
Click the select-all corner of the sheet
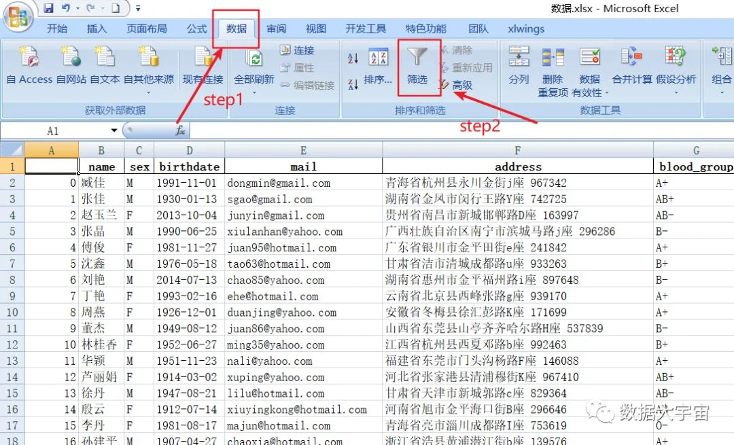[x=12, y=150]
